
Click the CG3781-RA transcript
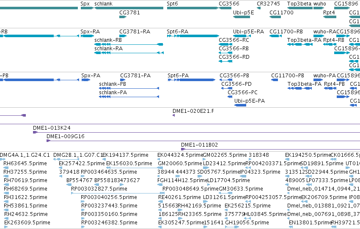click(x=123, y=36)
